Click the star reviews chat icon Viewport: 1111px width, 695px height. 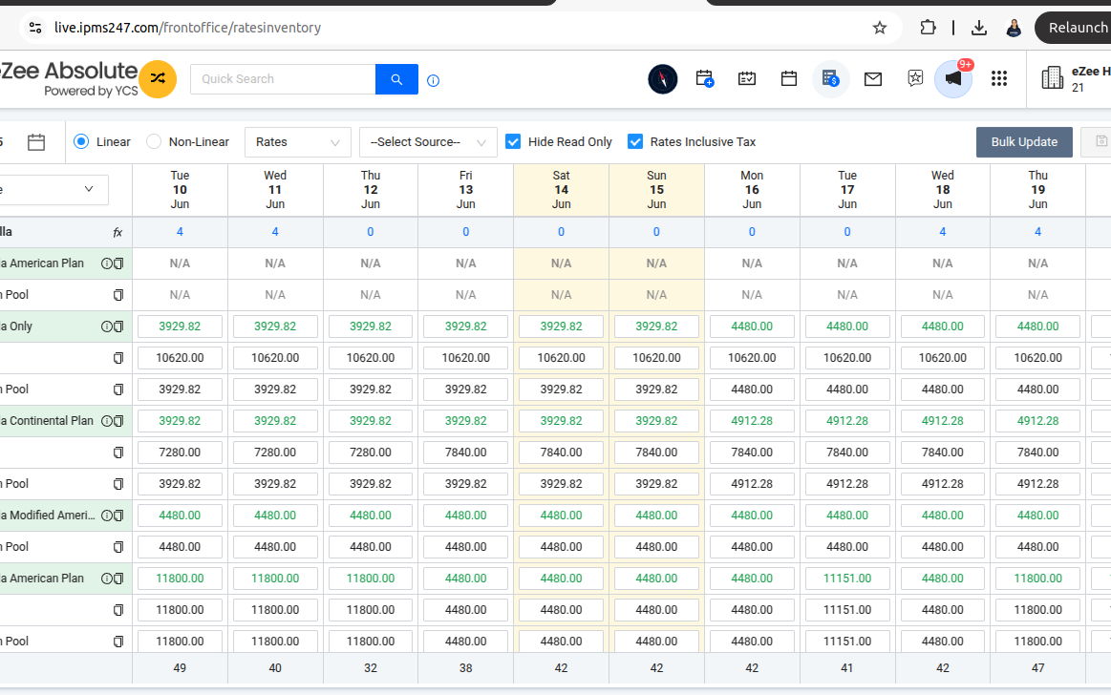click(x=915, y=79)
